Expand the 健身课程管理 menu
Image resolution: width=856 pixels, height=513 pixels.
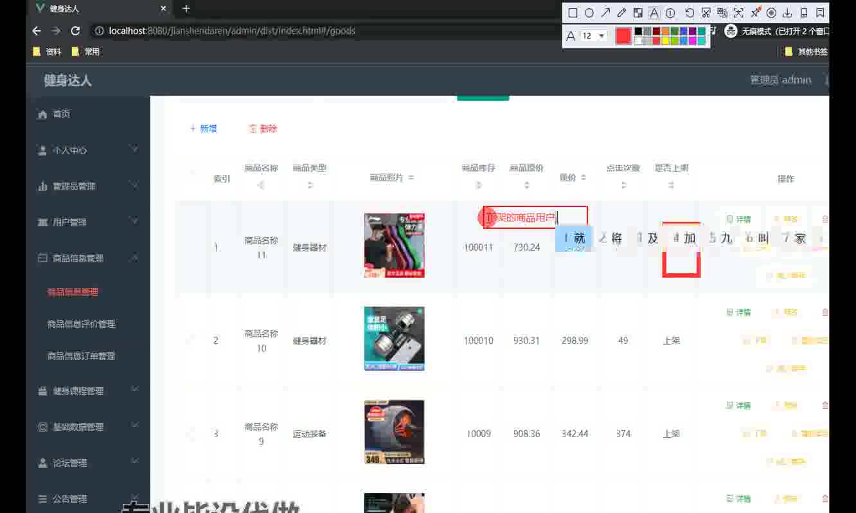[x=87, y=390]
